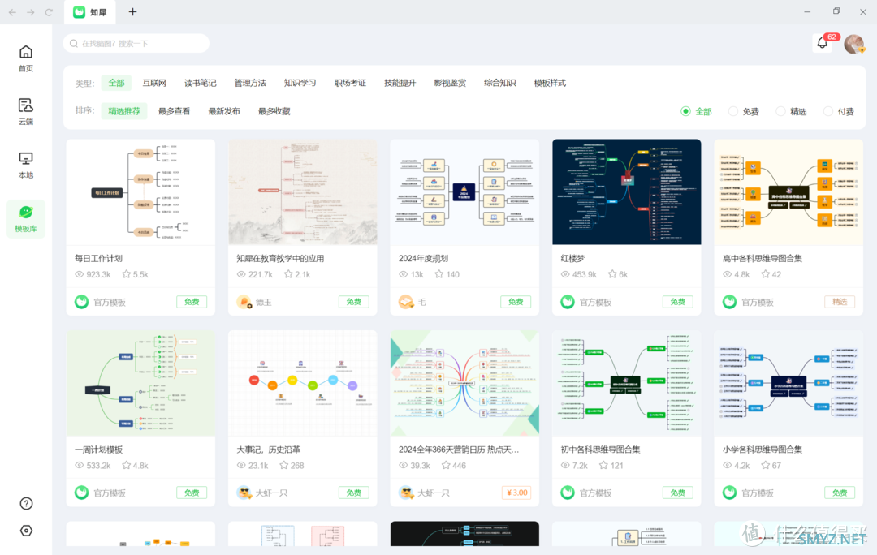
Task: Sort by 最多查看
Action: [174, 110]
